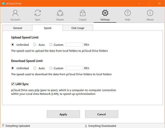Click the Everything Uploaded status text
The width and height of the screenshot is (165, 128).
tap(18, 126)
